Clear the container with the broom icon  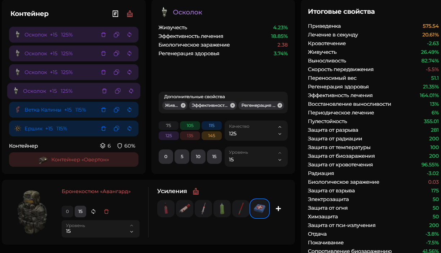130,14
